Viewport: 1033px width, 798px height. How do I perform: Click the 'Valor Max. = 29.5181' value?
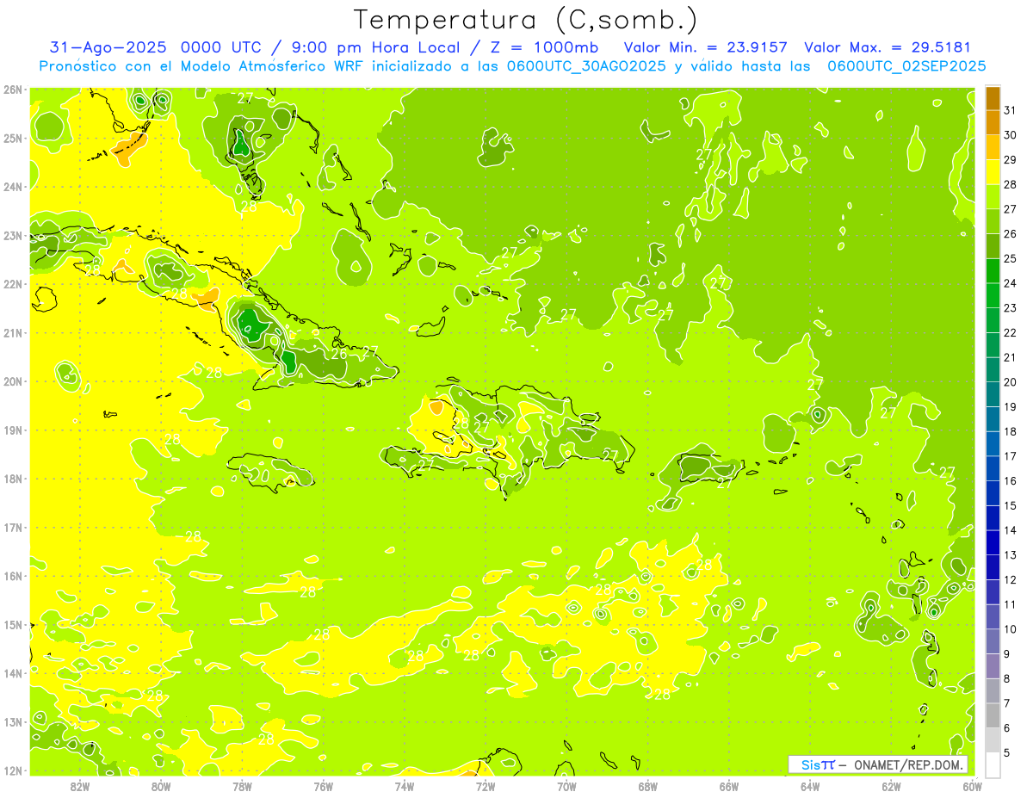(x=887, y=47)
